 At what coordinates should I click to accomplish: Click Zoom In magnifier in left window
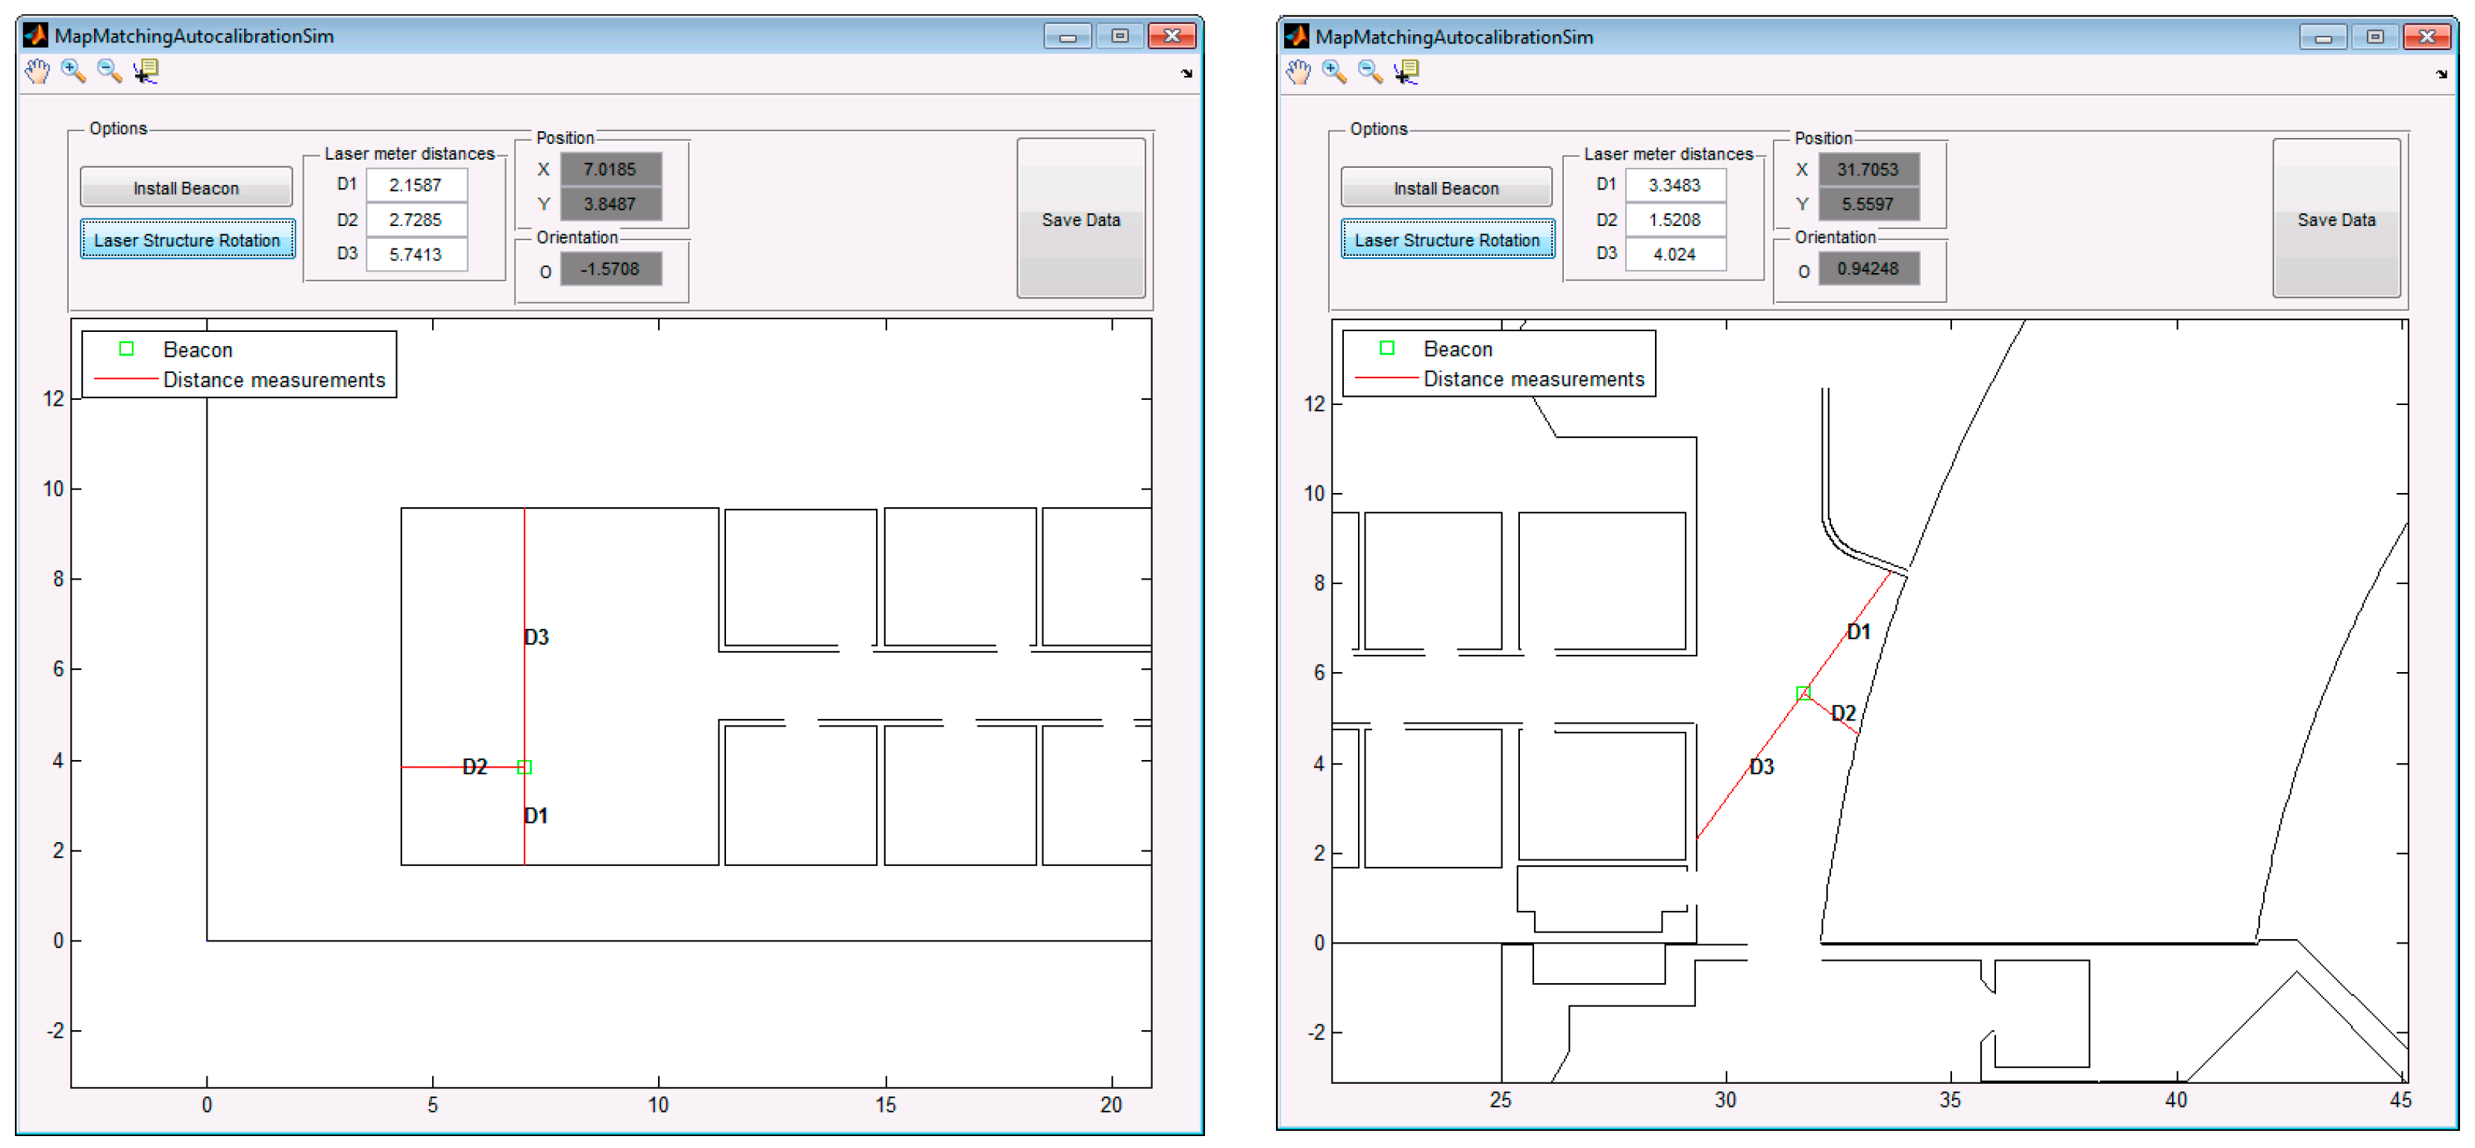pyautogui.click(x=73, y=71)
